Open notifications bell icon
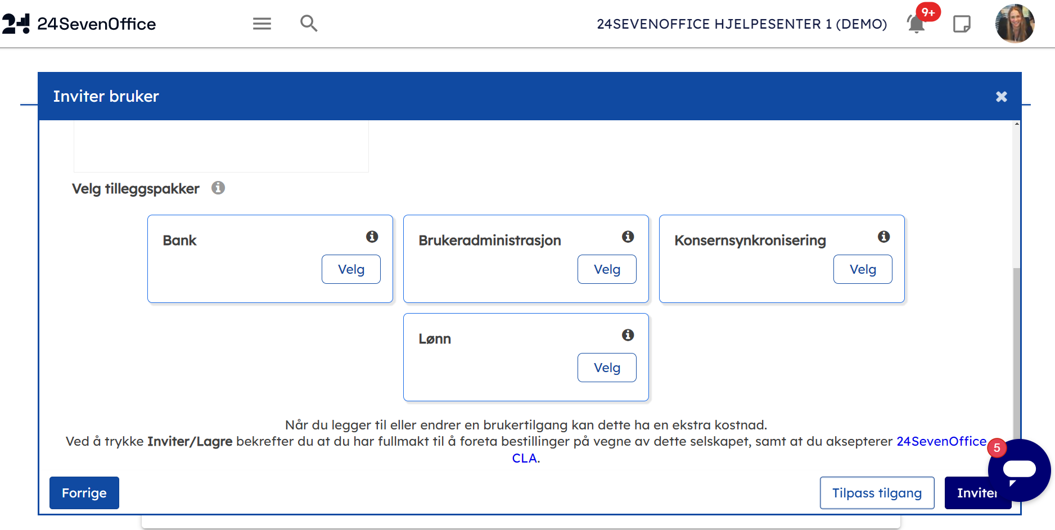 [x=916, y=24]
